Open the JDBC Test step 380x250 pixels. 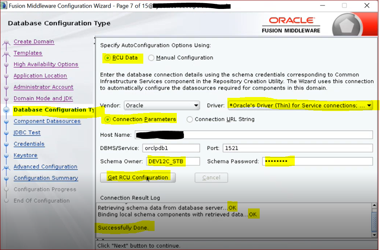(x=27, y=132)
